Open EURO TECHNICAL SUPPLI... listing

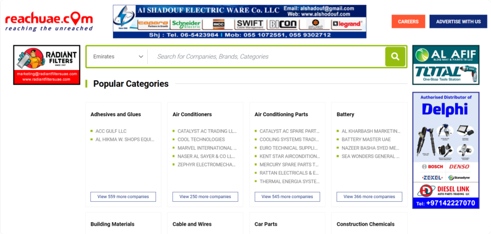click(288, 148)
